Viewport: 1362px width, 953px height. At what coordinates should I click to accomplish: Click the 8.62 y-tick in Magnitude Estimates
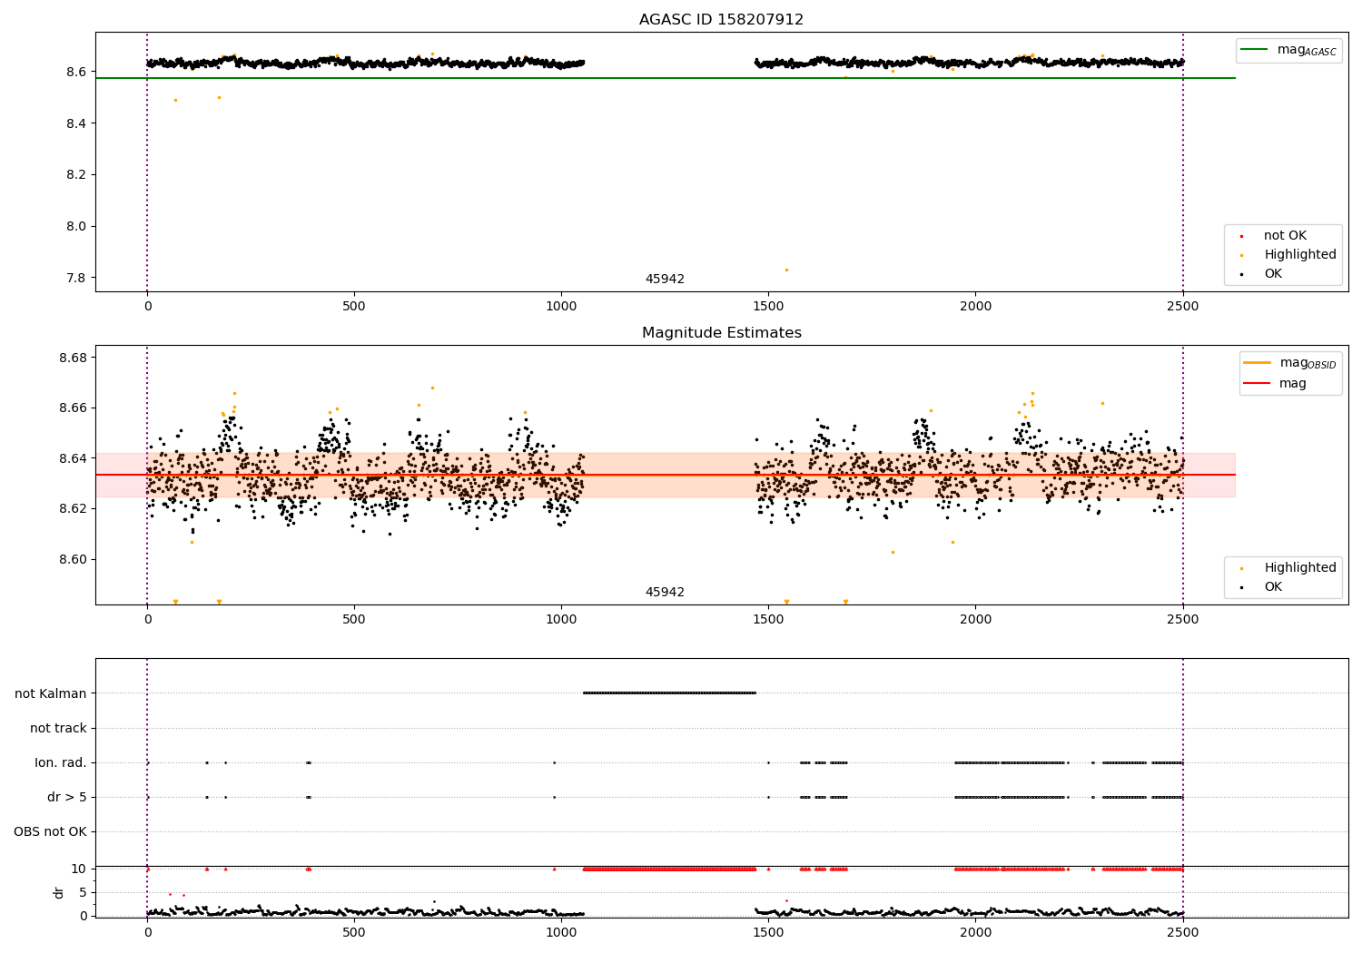[x=73, y=509]
